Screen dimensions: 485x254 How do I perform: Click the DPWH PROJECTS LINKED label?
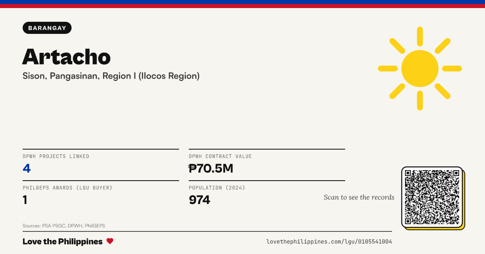click(x=56, y=156)
